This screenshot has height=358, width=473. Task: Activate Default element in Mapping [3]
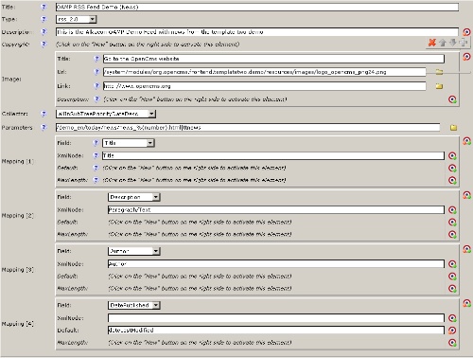tap(452, 277)
